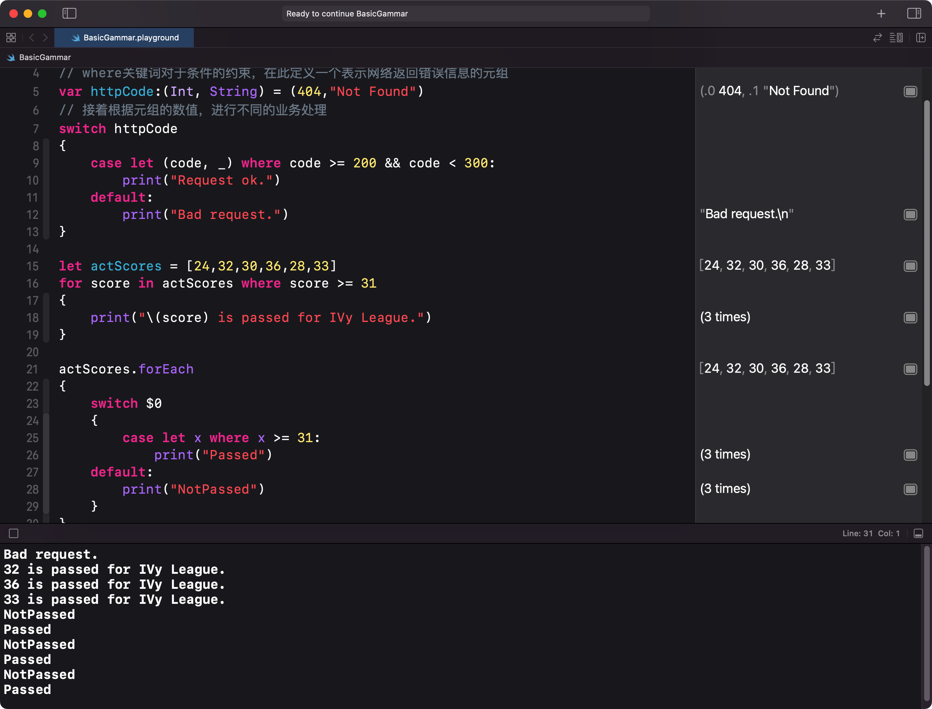932x709 pixels.
Task: Click the actScores constant on line 15
Action: click(126, 266)
